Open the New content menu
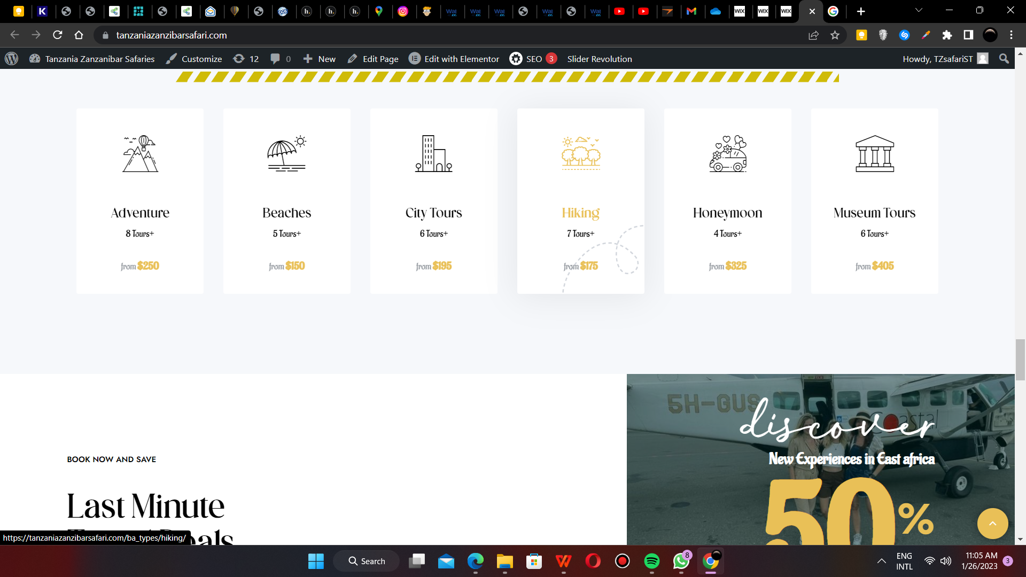This screenshot has height=577, width=1026. 320,59
